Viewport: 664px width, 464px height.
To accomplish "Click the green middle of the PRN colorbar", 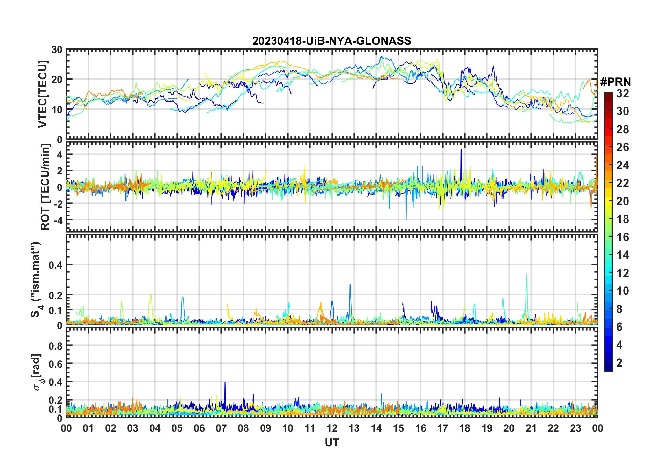I will point(608,232).
